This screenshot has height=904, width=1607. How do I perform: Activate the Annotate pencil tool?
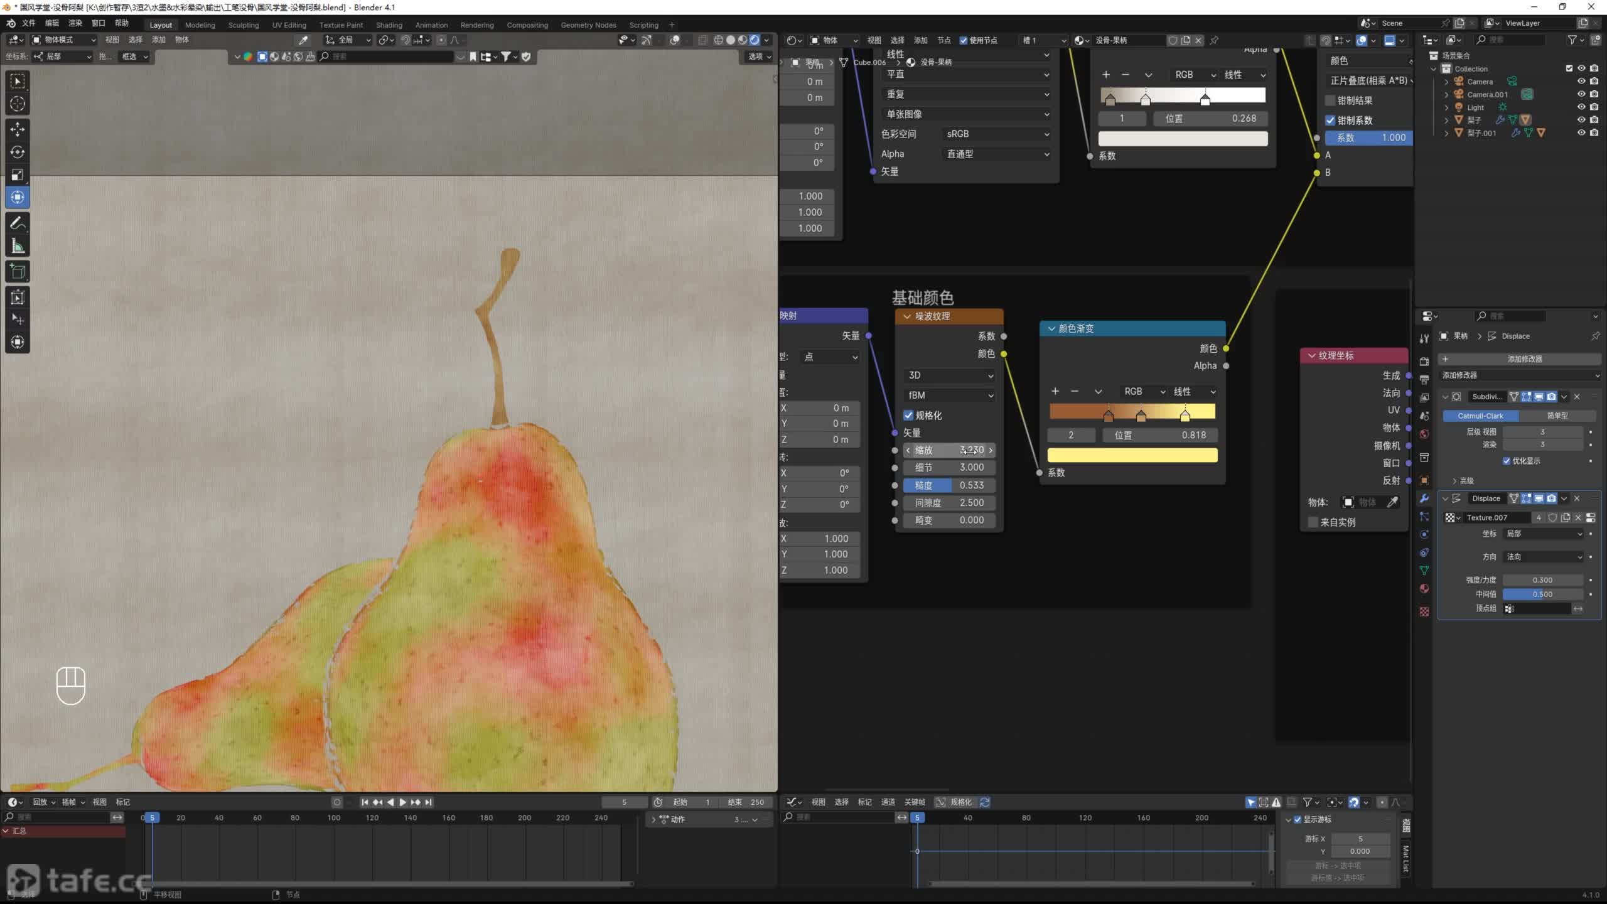(x=18, y=223)
